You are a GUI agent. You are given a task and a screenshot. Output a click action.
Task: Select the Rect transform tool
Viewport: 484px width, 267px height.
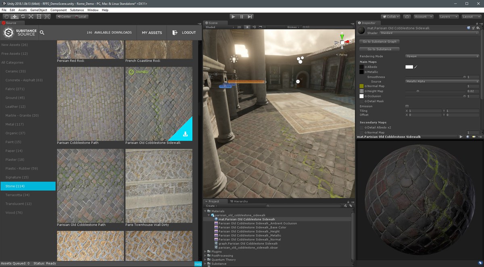click(39, 17)
